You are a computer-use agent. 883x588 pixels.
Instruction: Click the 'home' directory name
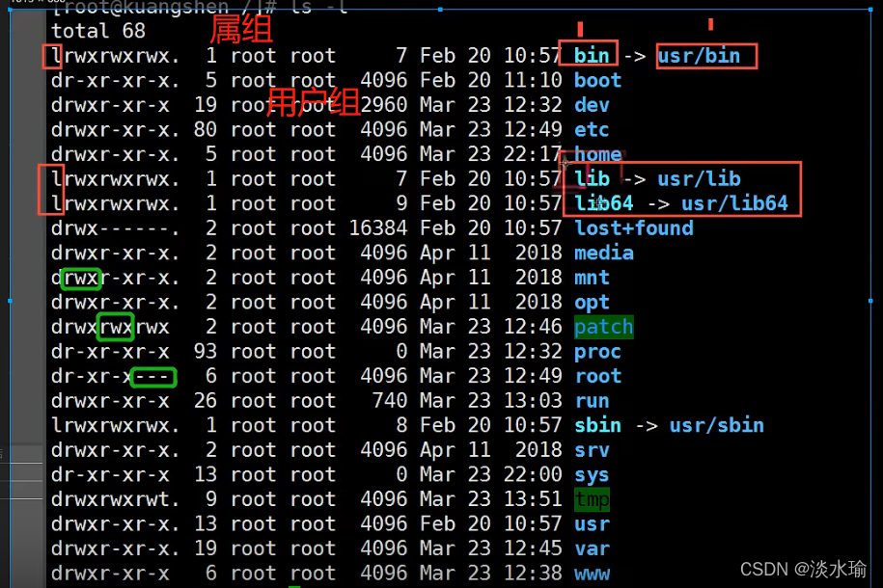(x=597, y=154)
